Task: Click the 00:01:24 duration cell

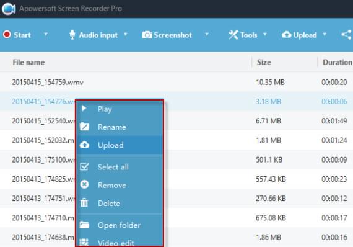Action: [x=334, y=140]
